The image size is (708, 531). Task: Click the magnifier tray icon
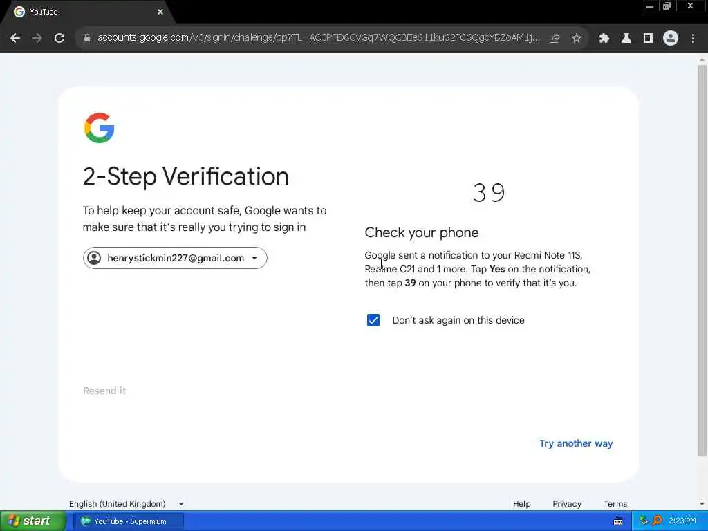click(x=657, y=521)
